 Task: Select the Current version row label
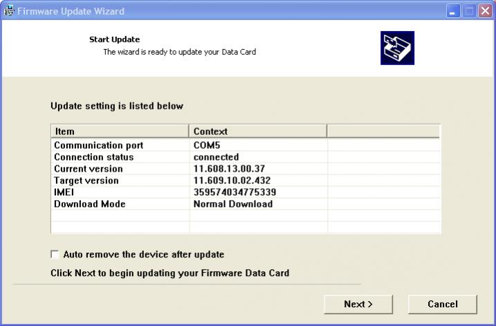88,169
